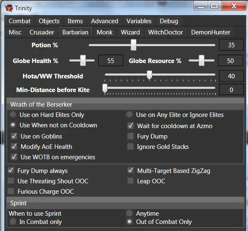Screen dimensions: 248x231
Task: Click the Globe Health % slider handle
Action: click(83, 61)
